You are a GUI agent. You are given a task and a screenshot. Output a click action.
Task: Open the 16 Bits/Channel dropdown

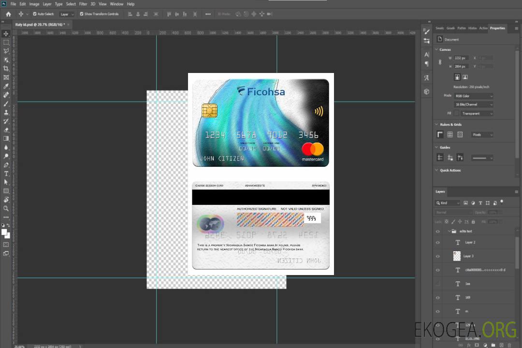click(x=473, y=104)
